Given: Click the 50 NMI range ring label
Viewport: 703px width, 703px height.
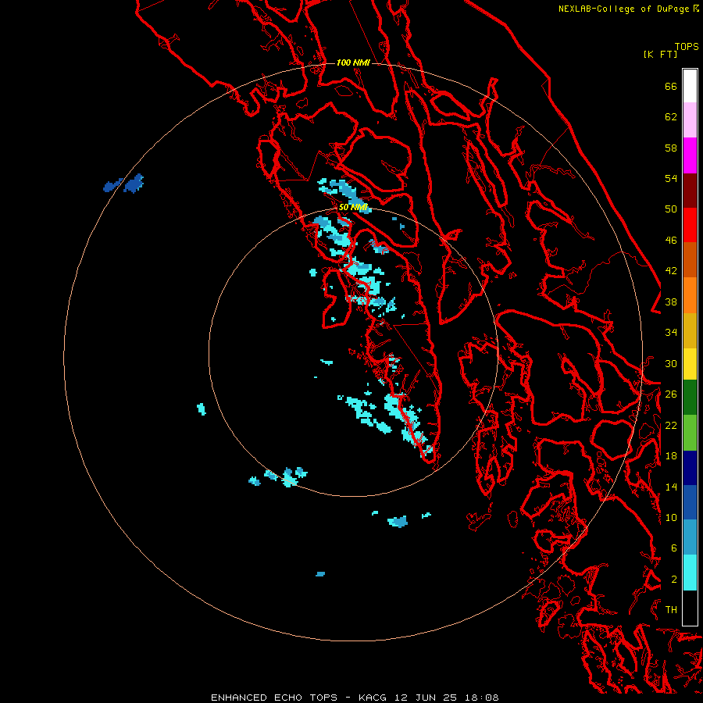Looking at the screenshot, I should pos(353,207).
